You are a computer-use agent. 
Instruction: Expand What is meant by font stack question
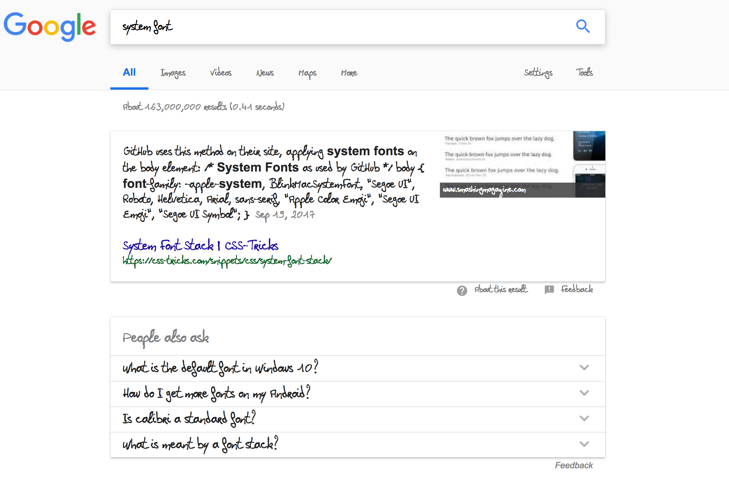tap(358, 444)
